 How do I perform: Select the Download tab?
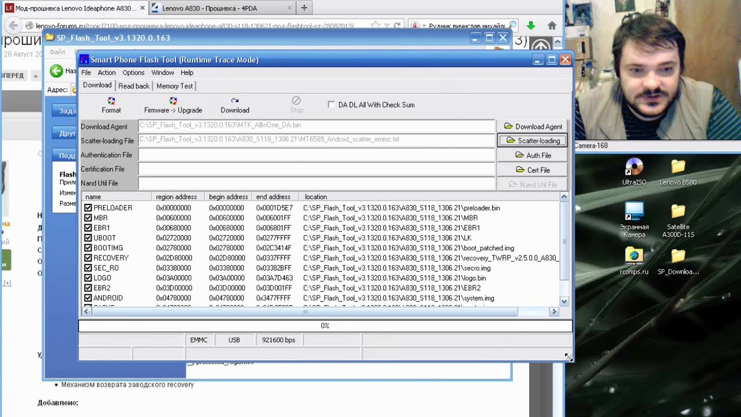(x=97, y=85)
